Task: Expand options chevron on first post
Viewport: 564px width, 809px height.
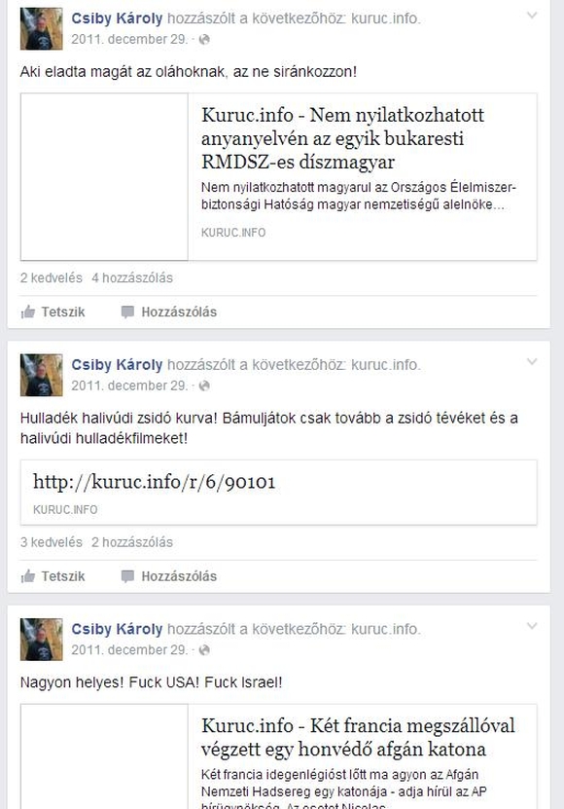Action: tap(532, 16)
